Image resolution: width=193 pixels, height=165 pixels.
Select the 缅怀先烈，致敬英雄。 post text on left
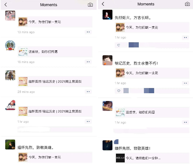(x=36, y=147)
